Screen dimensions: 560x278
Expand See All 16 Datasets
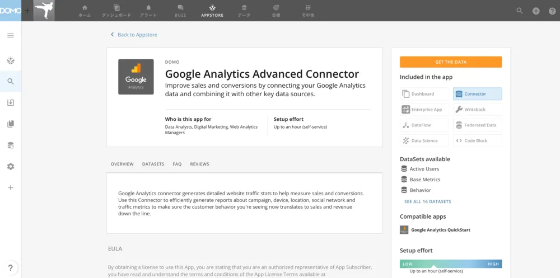427,201
